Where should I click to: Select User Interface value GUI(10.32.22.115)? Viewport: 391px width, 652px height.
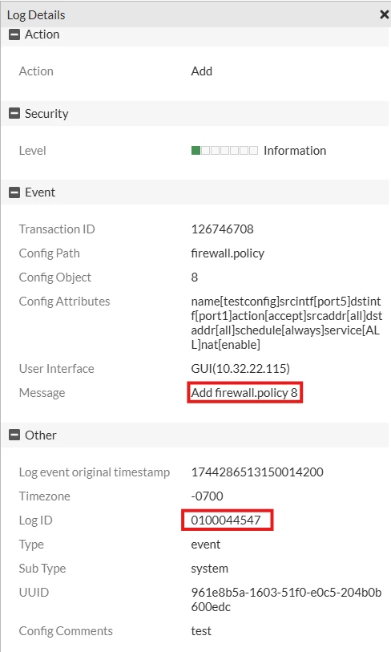click(x=240, y=368)
